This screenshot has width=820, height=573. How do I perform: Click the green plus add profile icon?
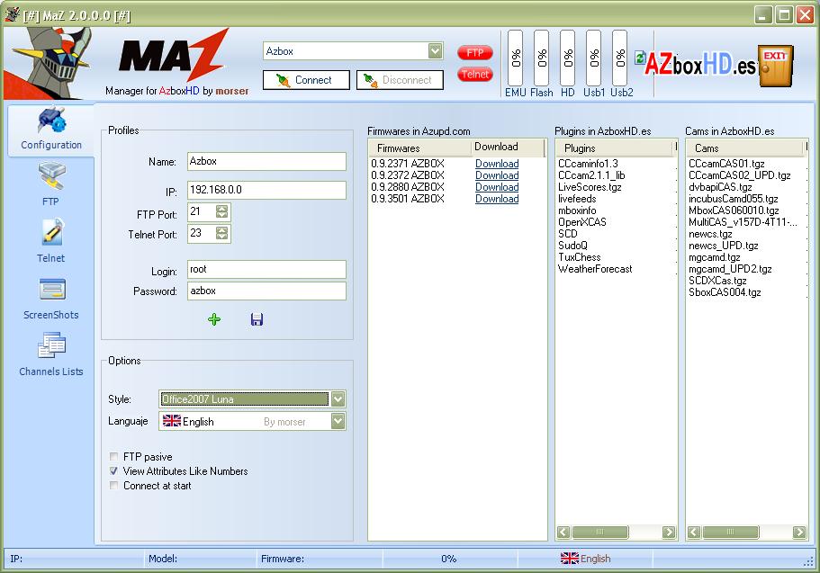point(214,319)
